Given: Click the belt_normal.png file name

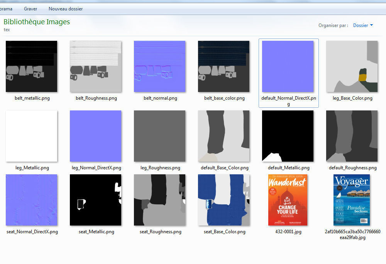Looking at the screenshot, I should pyautogui.click(x=160, y=98).
